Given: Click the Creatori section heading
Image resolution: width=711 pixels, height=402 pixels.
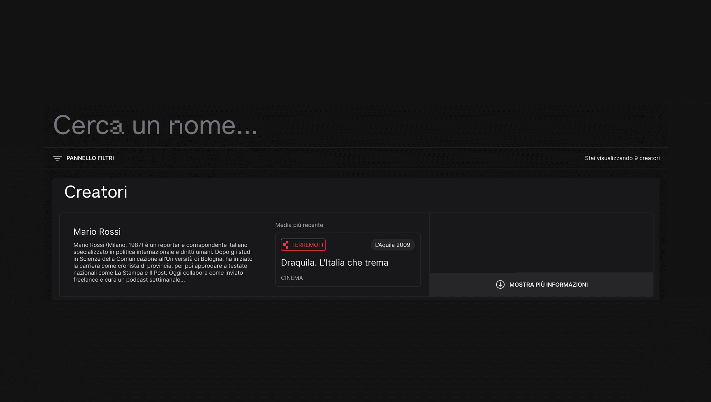Looking at the screenshot, I should [x=96, y=192].
